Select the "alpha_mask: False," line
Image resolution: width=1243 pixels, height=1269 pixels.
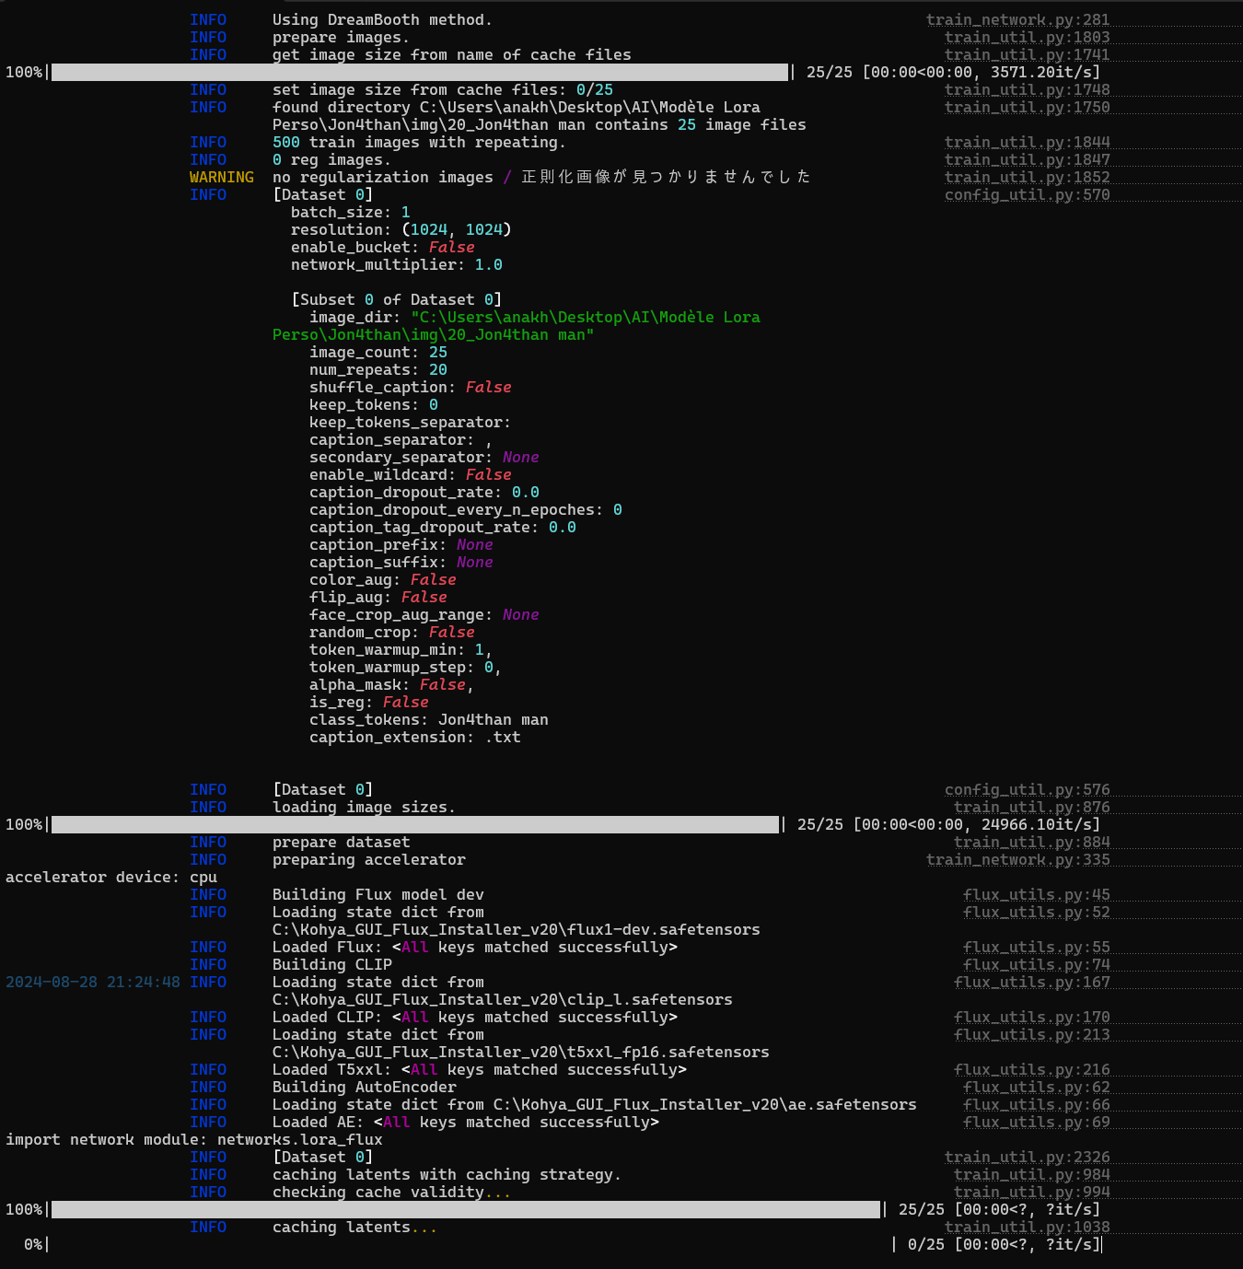[392, 684]
